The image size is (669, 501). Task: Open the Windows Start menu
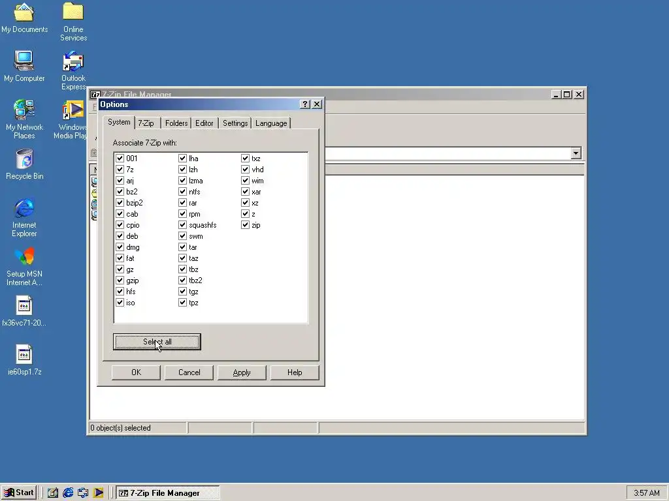[19, 493]
